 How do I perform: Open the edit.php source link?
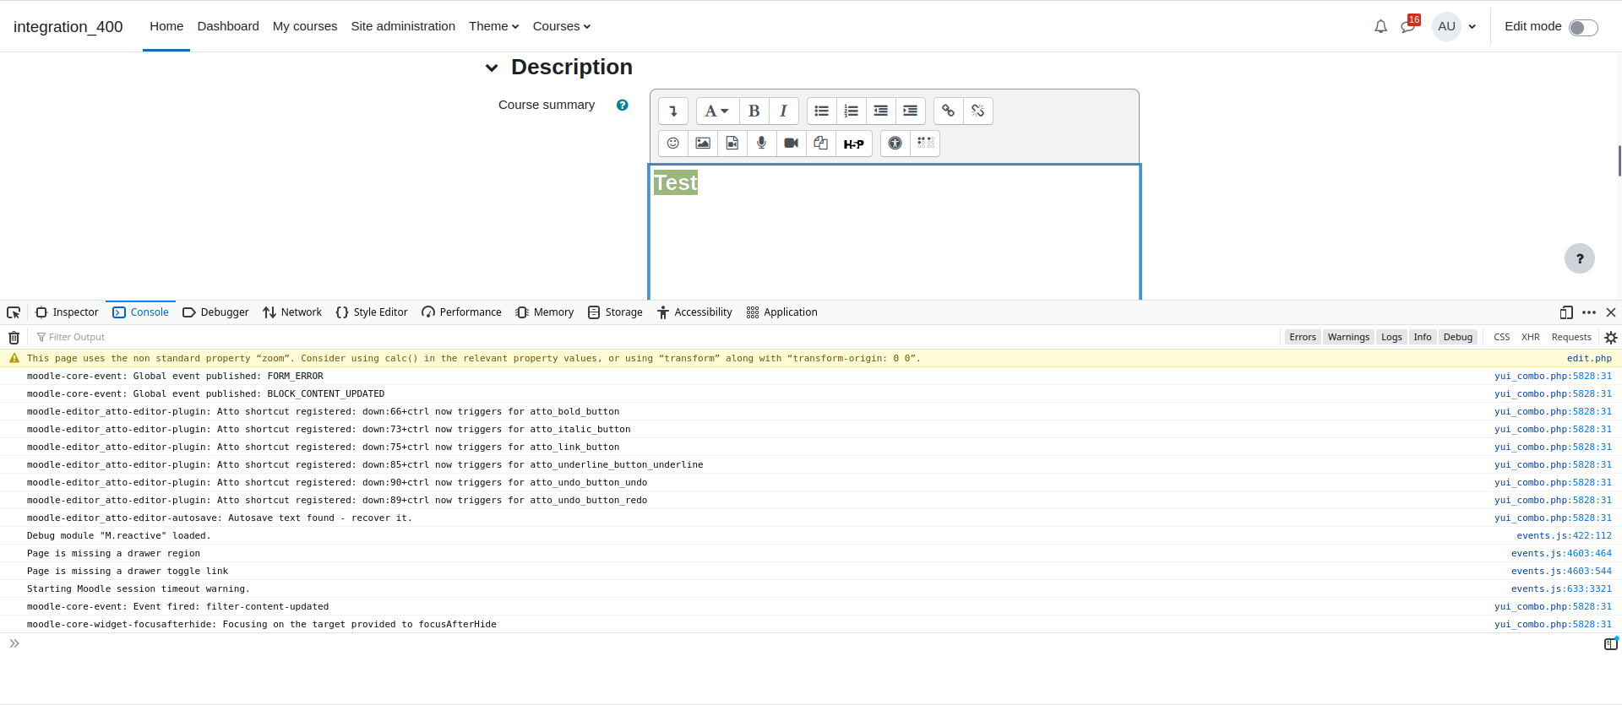point(1589,359)
